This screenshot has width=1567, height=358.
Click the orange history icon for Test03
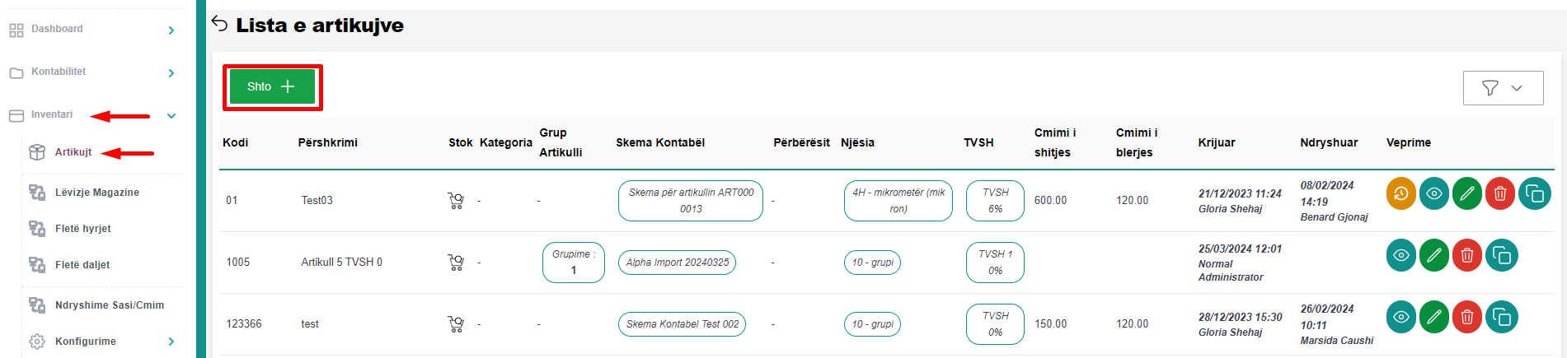click(1400, 194)
